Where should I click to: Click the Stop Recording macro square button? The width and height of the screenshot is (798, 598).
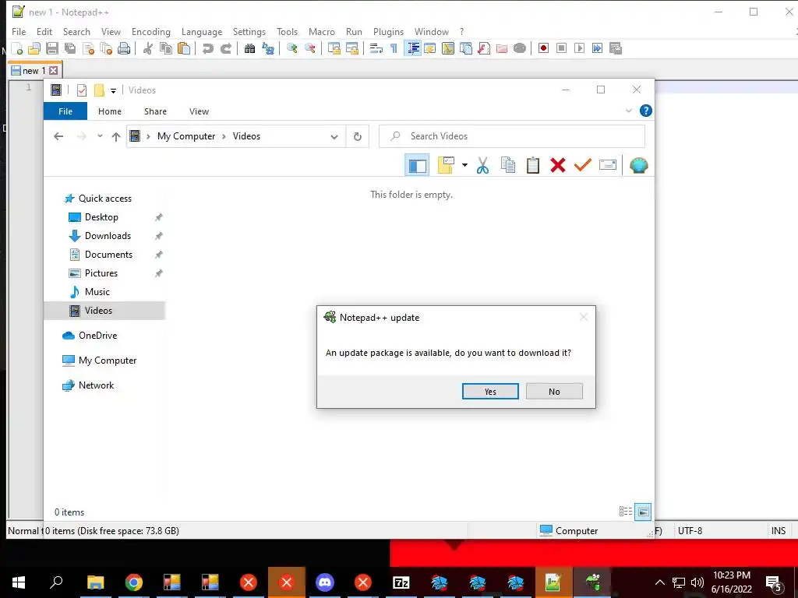[561, 48]
